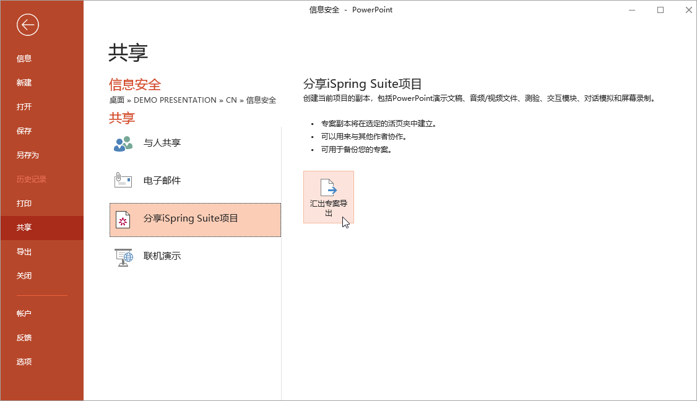
Task: Click the 联机演示 screen globe icon
Action: coord(124,257)
